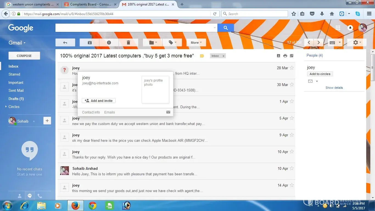The width and height of the screenshot is (375, 211).
Task: Open Firefox hamburger menu
Action: (x=369, y=14)
